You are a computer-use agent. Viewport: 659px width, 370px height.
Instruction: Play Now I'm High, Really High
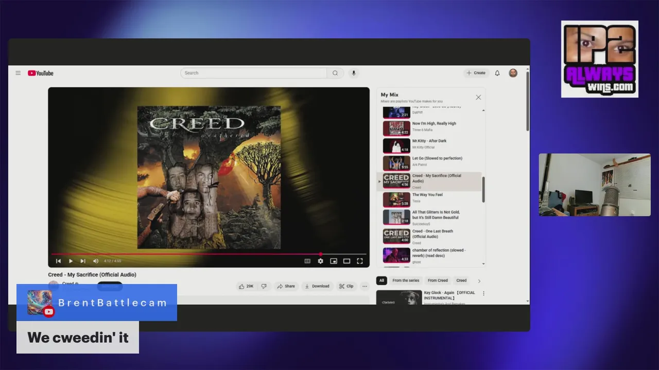tap(430, 127)
